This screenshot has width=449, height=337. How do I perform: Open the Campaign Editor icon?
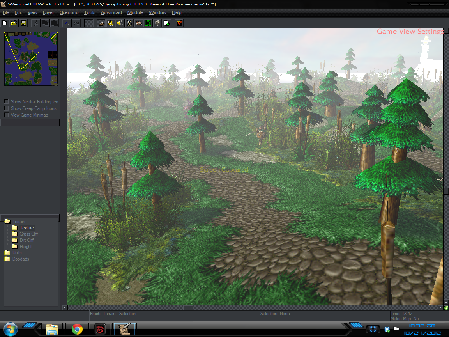click(139, 23)
